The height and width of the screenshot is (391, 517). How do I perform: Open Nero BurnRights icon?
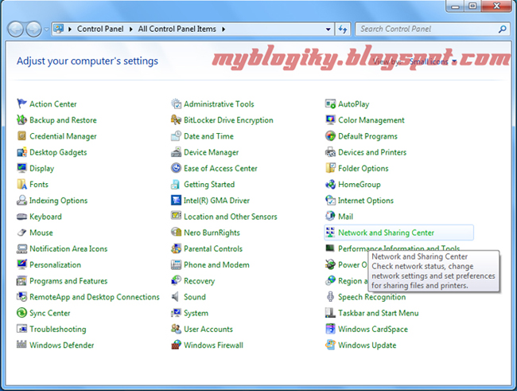(176, 233)
